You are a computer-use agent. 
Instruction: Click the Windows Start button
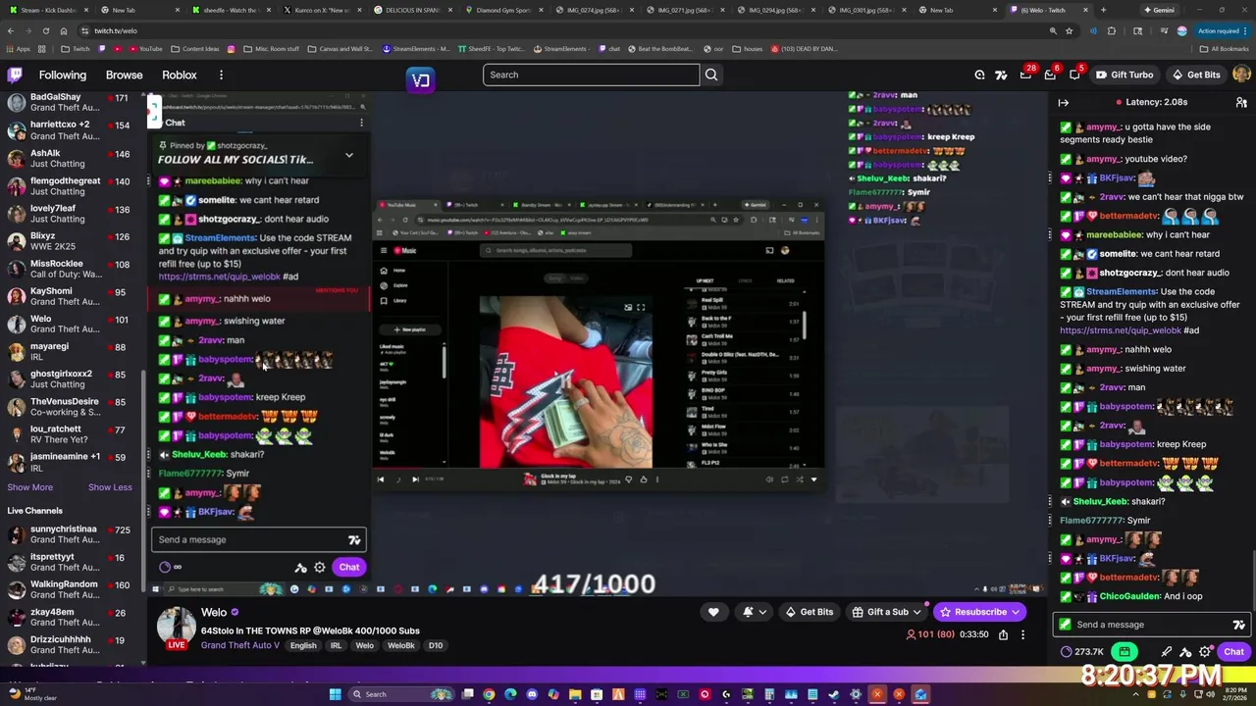coord(335,694)
